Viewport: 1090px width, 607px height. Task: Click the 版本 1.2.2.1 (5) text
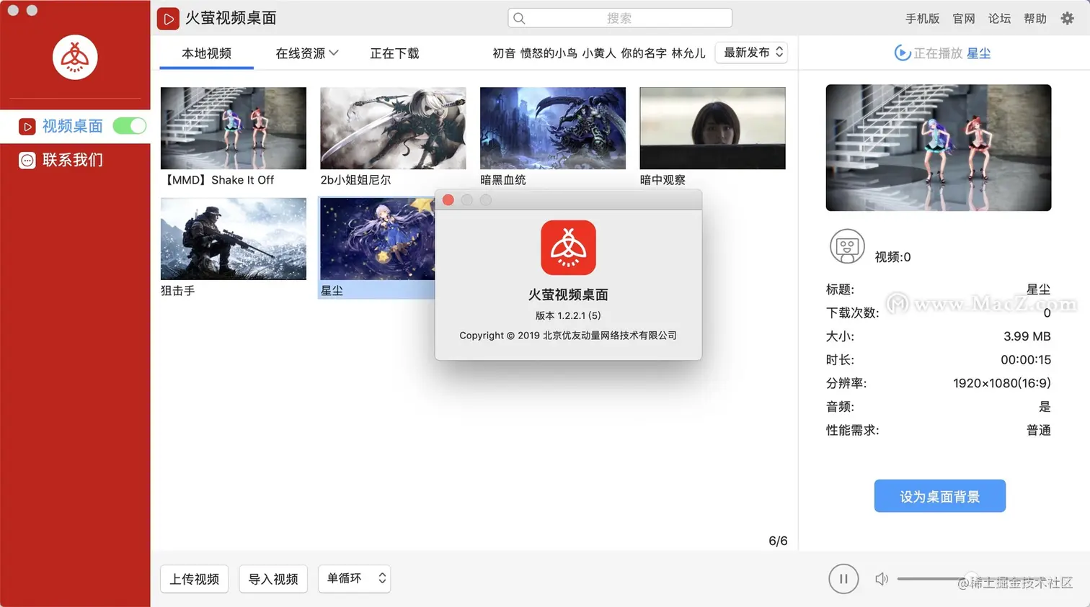tap(568, 315)
